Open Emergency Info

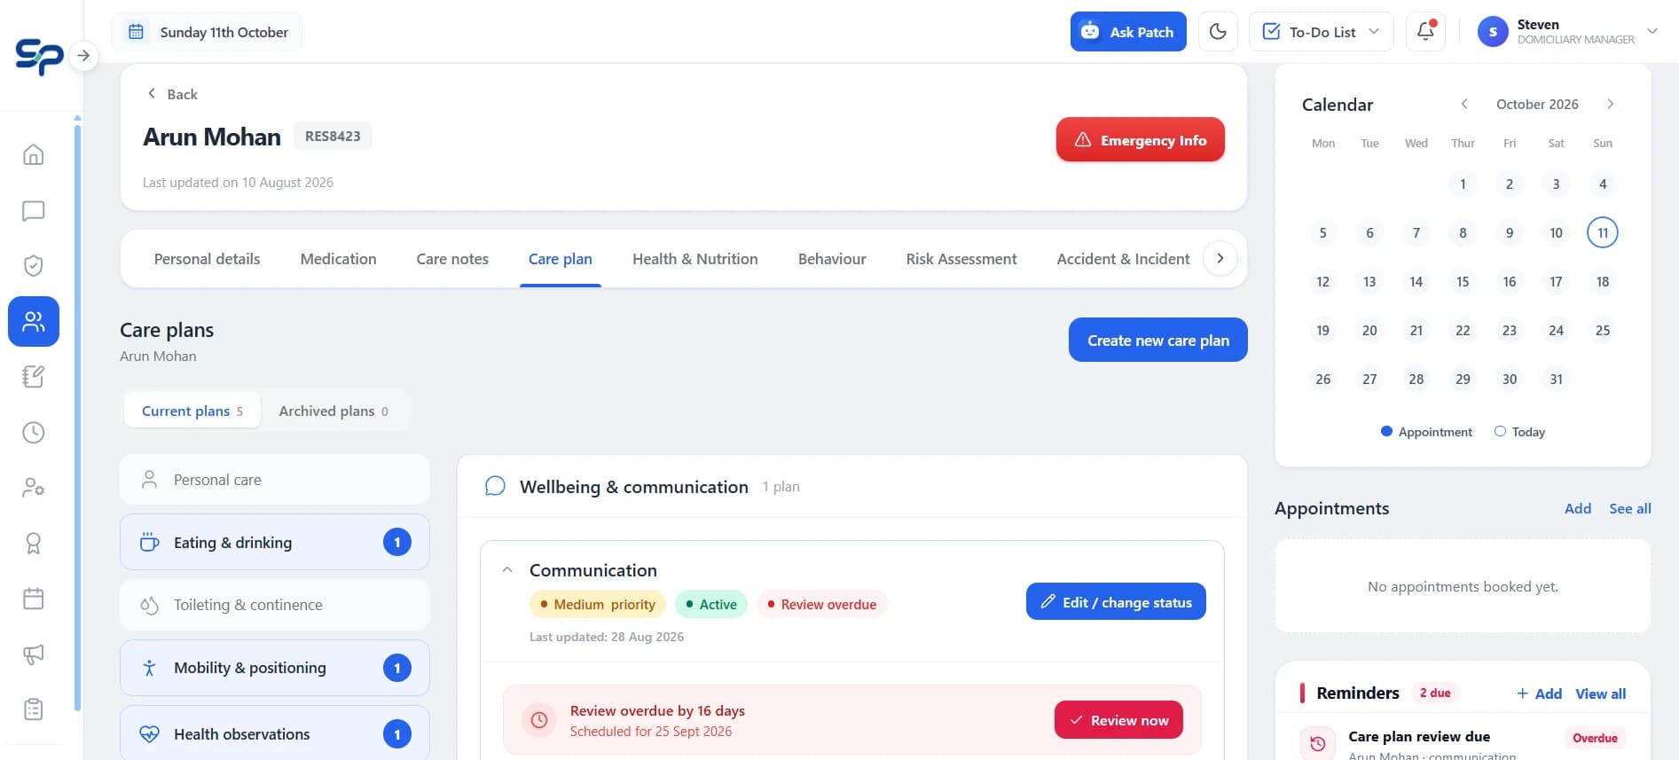coord(1140,140)
